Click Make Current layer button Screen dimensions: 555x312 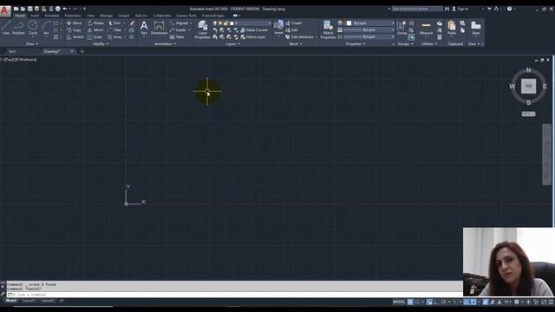tap(254, 30)
